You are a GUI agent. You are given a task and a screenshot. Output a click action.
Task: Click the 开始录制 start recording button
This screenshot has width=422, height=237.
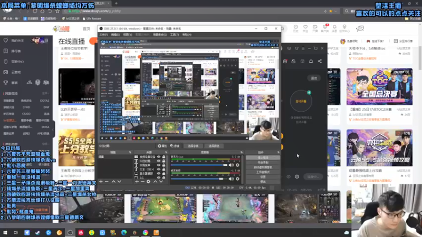pyautogui.click(x=263, y=163)
